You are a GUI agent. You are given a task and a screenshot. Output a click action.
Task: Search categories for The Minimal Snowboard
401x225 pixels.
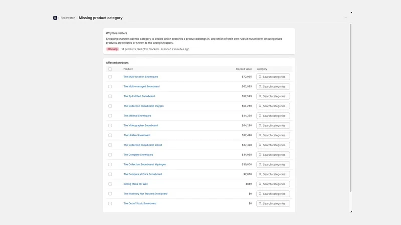pos(273,116)
